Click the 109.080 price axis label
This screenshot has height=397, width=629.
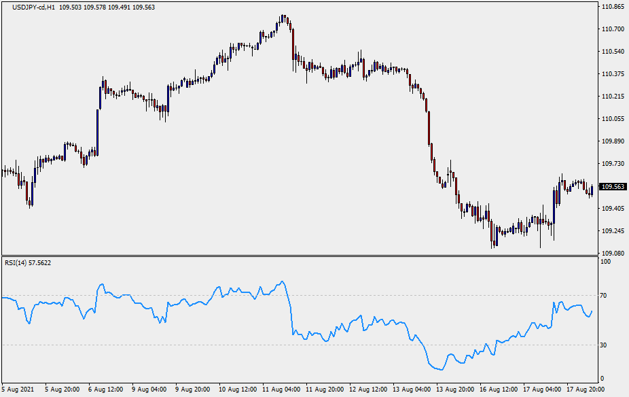click(x=613, y=254)
